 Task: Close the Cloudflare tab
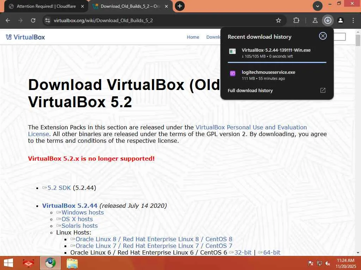(x=82, y=6)
